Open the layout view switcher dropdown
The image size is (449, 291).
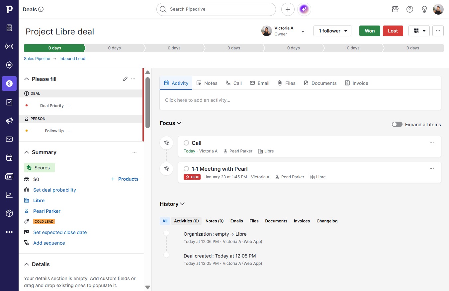point(419,31)
